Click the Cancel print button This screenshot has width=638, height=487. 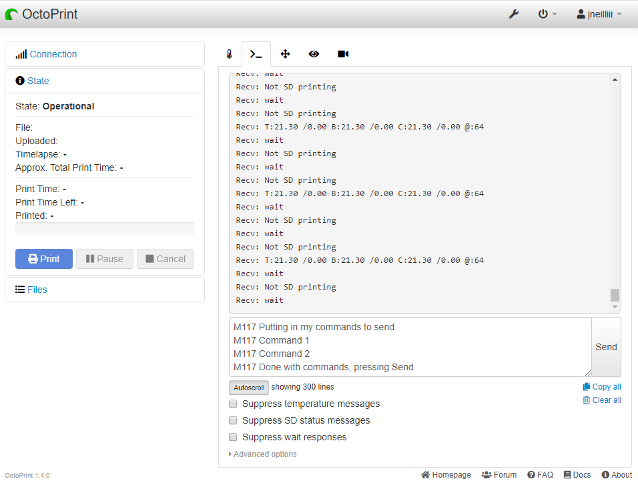click(x=166, y=259)
